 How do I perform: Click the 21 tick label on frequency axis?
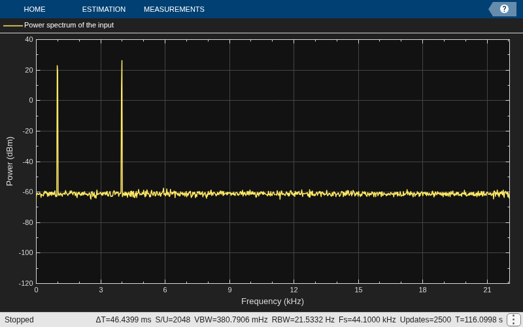[x=487, y=290]
